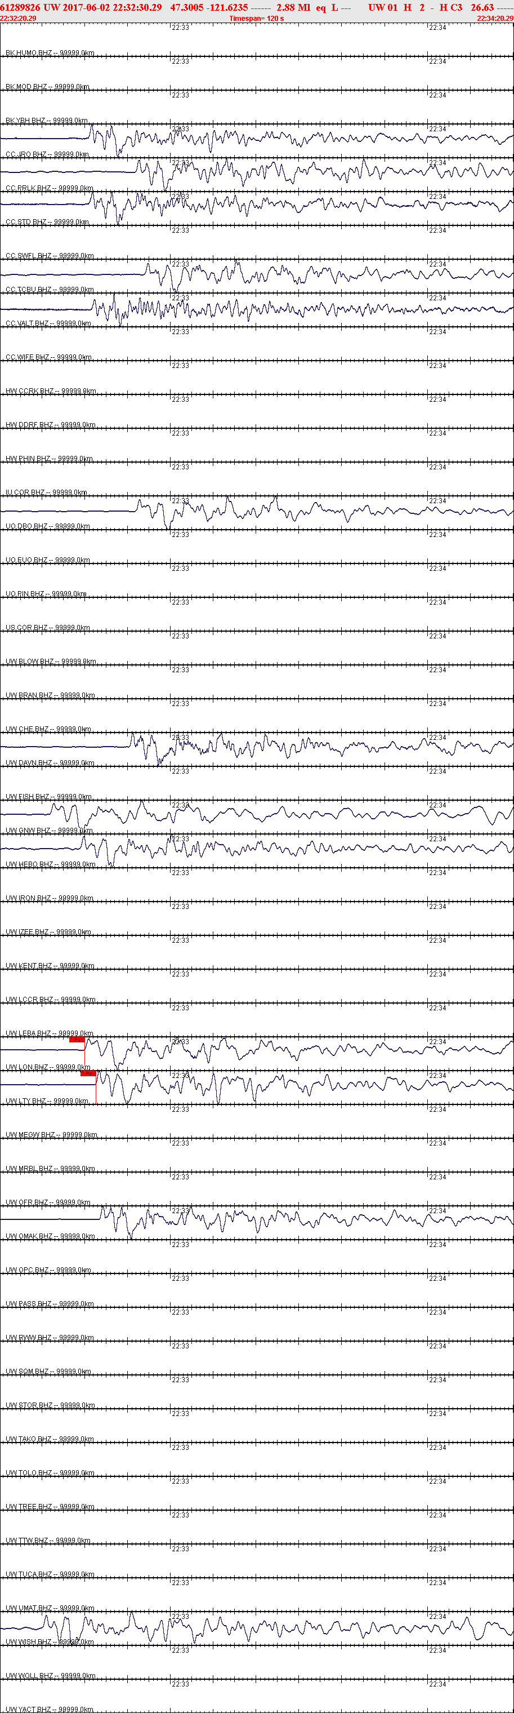
Task: Select the UW STOR BHZ station label
Action: click(51, 1405)
